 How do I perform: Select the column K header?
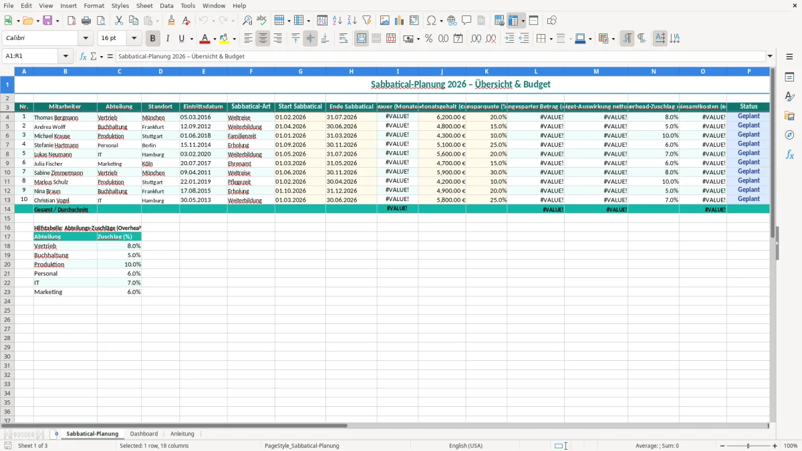coord(487,71)
